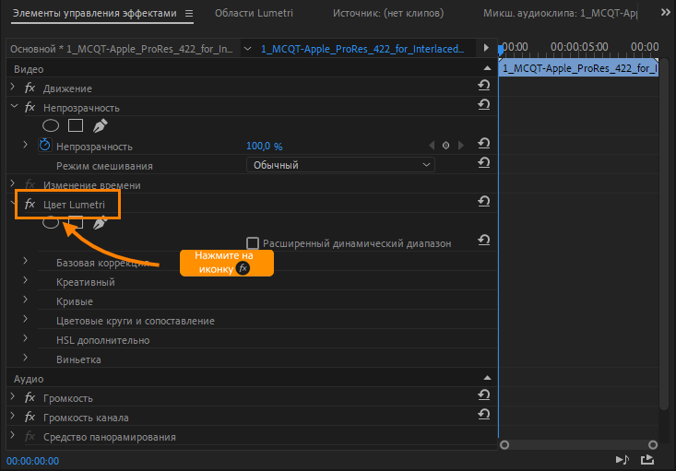676x471 pixels.
Task: Click the 00:00:00:00 timecode field
Action: click(33, 461)
